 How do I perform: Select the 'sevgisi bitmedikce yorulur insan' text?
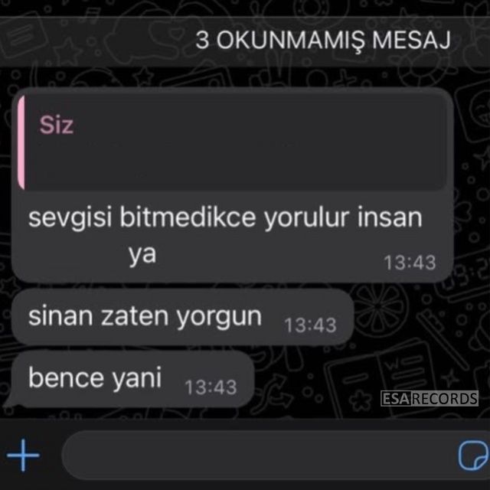pos(225,217)
